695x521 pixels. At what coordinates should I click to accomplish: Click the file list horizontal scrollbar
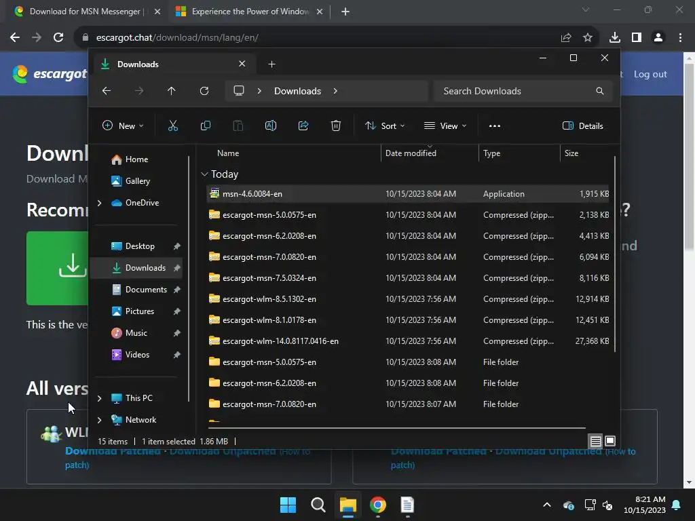point(396,428)
